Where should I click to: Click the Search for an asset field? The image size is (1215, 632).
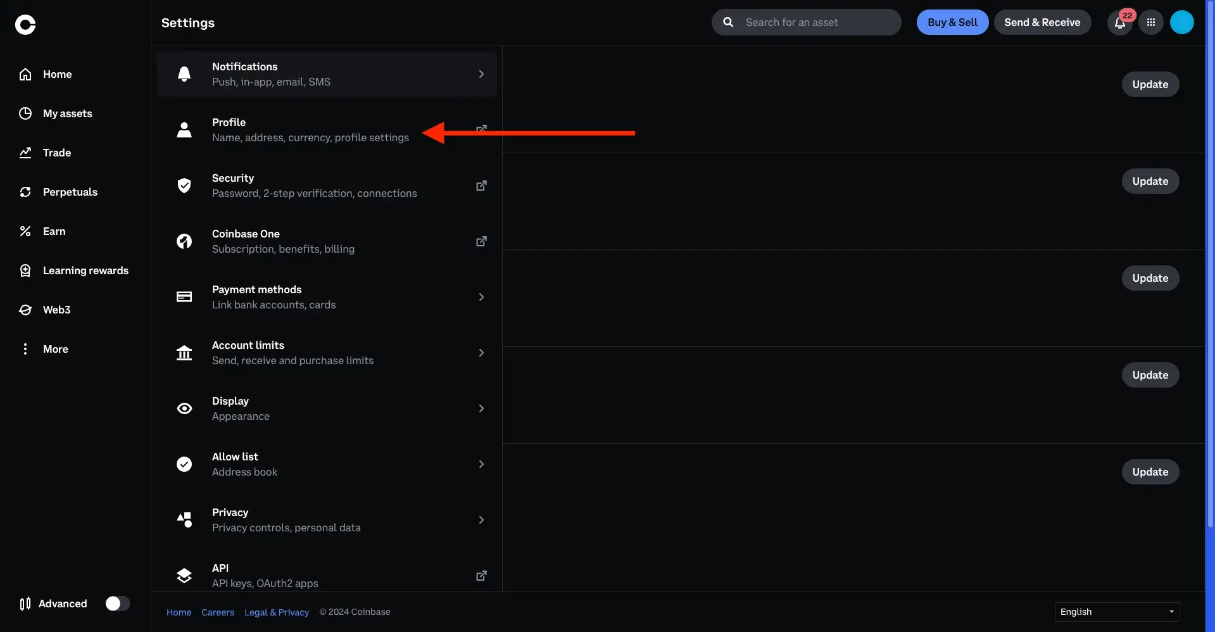point(817,22)
